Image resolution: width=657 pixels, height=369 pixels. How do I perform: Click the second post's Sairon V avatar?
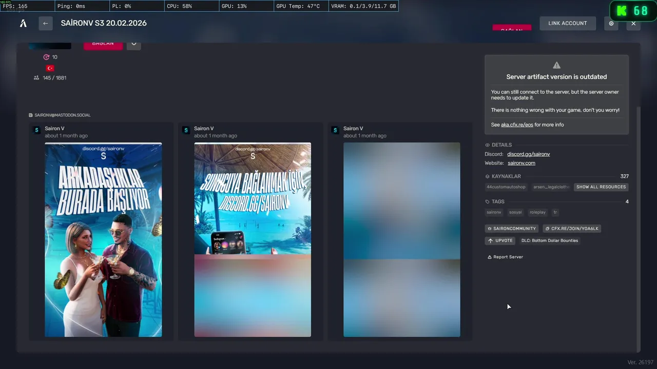(186, 130)
